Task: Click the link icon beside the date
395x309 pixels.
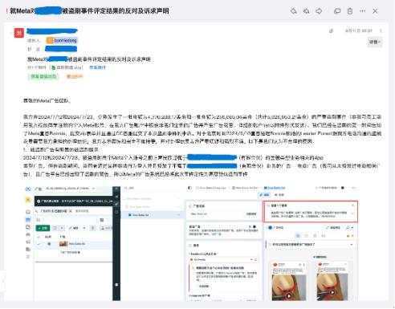Action: (x=332, y=30)
